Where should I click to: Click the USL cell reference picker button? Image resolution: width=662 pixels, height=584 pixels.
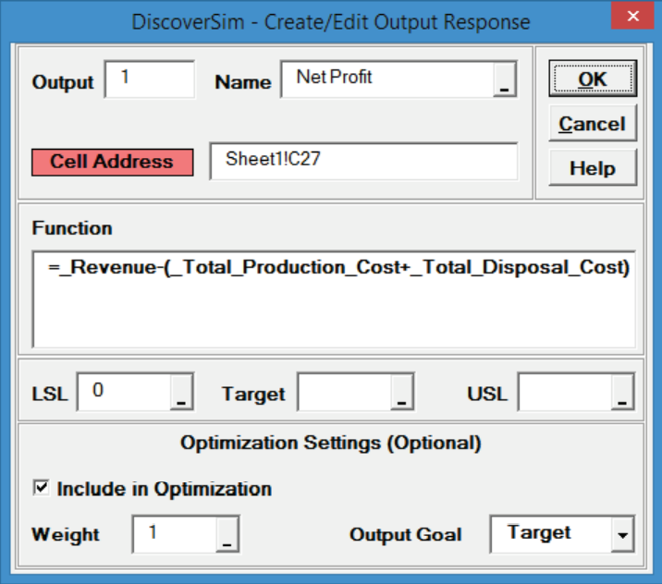click(622, 394)
